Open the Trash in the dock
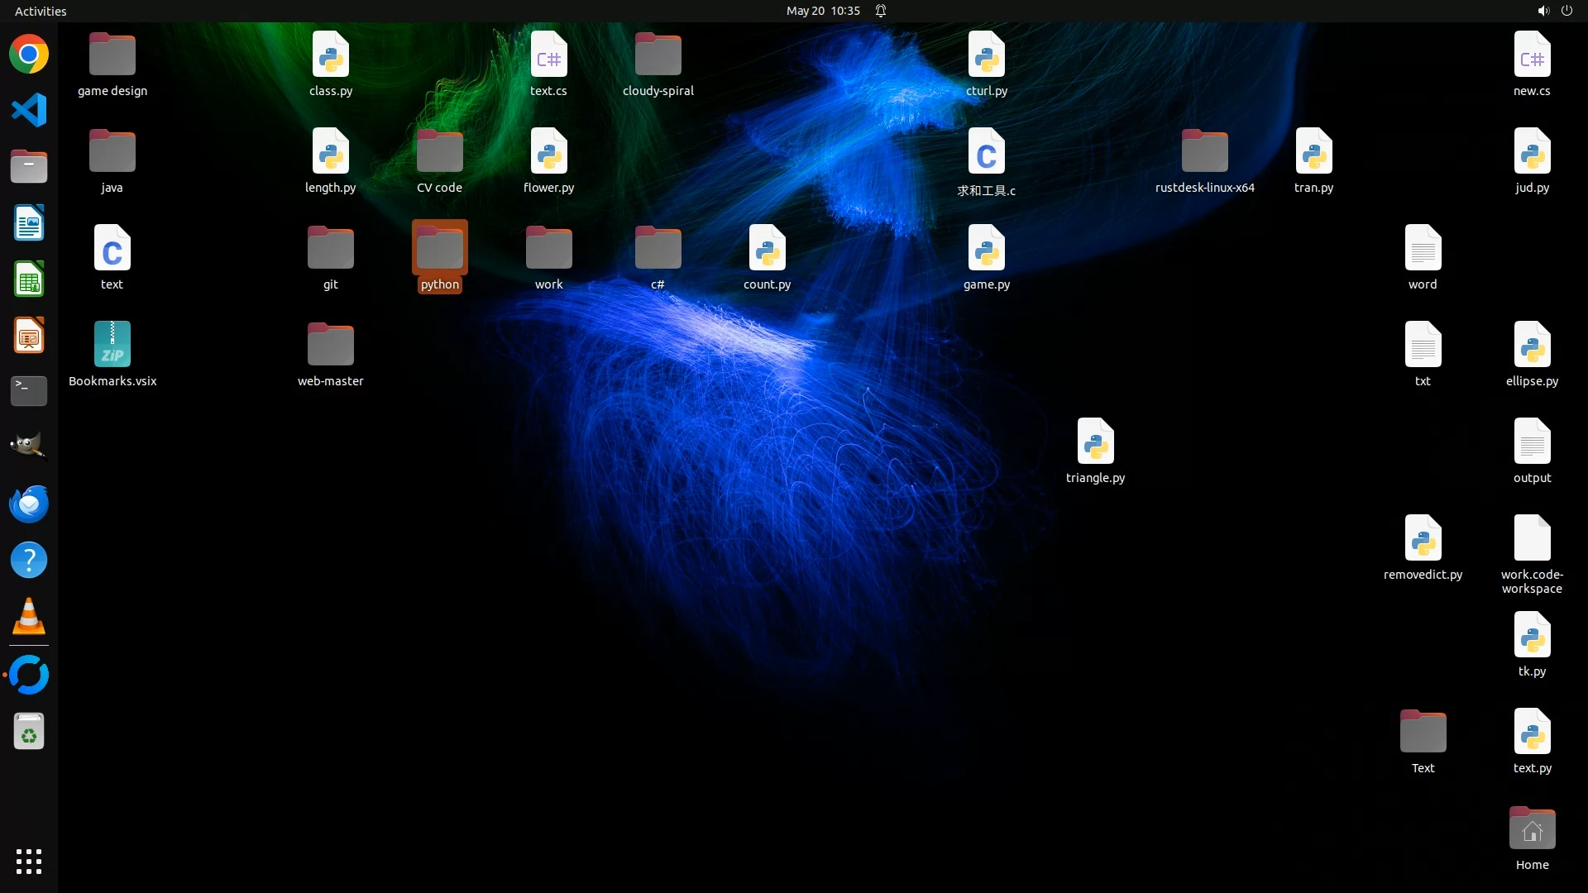Image resolution: width=1588 pixels, height=893 pixels. (29, 732)
